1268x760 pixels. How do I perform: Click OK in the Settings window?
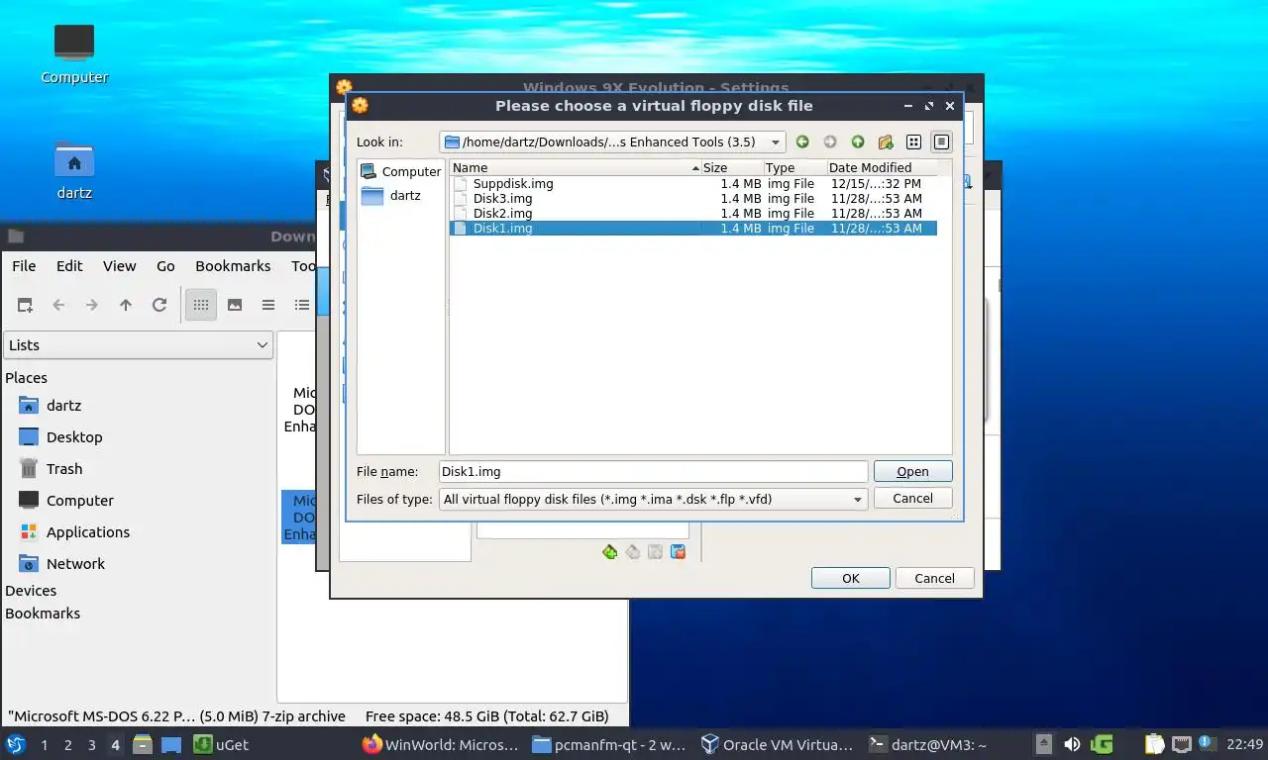(850, 578)
